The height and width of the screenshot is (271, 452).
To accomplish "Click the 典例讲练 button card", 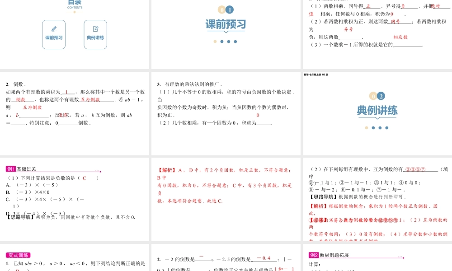I will pos(95,34).
